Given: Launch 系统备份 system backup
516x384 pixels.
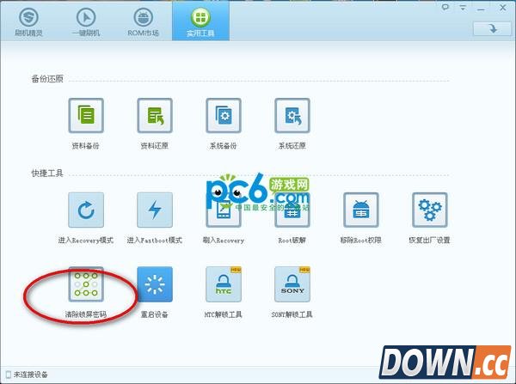Looking at the screenshot, I should (224, 115).
